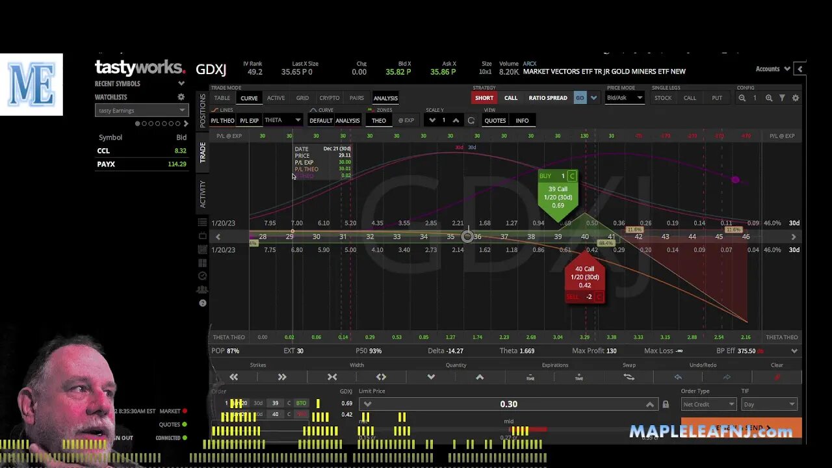This screenshot has width=832, height=468.
Task: Go to next watchlist page arrow
Action: coord(186,123)
